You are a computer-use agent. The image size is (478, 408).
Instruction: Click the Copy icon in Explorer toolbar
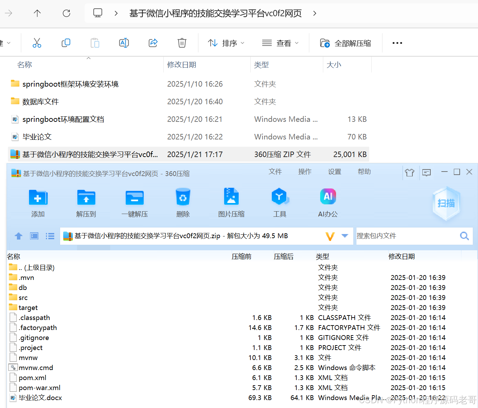tap(66, 43)
